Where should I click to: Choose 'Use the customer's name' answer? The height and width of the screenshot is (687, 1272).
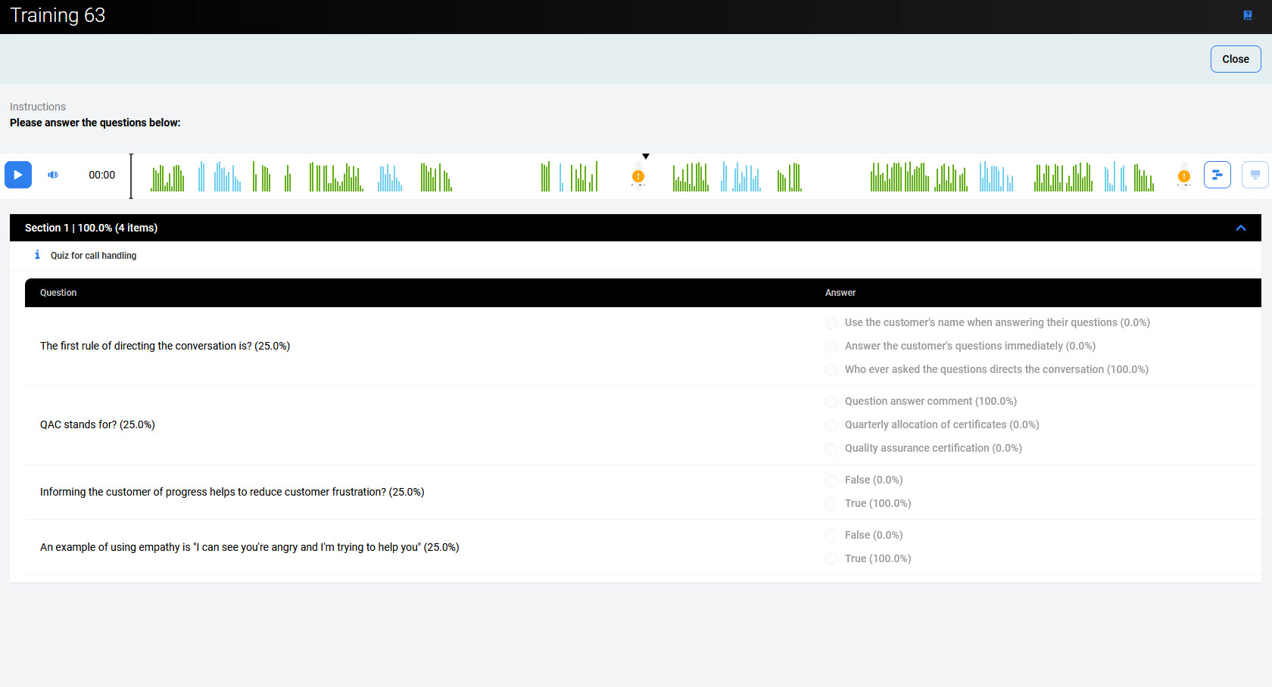pos(831,323)
